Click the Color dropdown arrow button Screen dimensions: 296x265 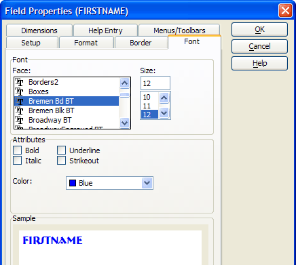pyautogui.click(x=147, y=183)
